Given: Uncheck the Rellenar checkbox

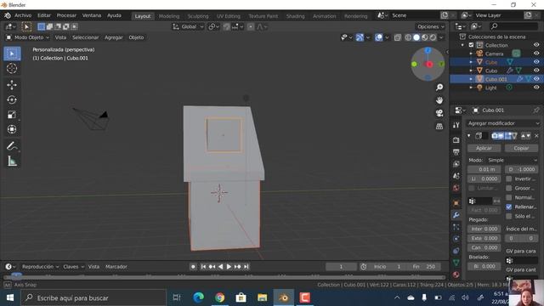Looking at the screenshot, I should tap(508, 207).
